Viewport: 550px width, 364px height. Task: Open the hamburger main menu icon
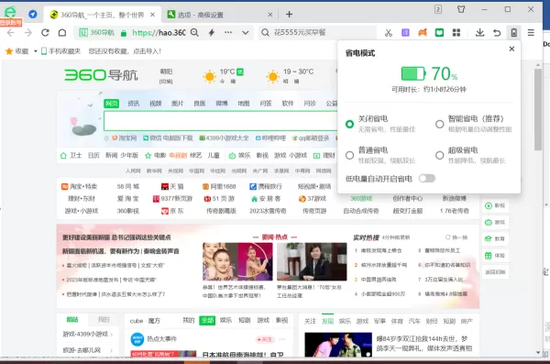531,33
